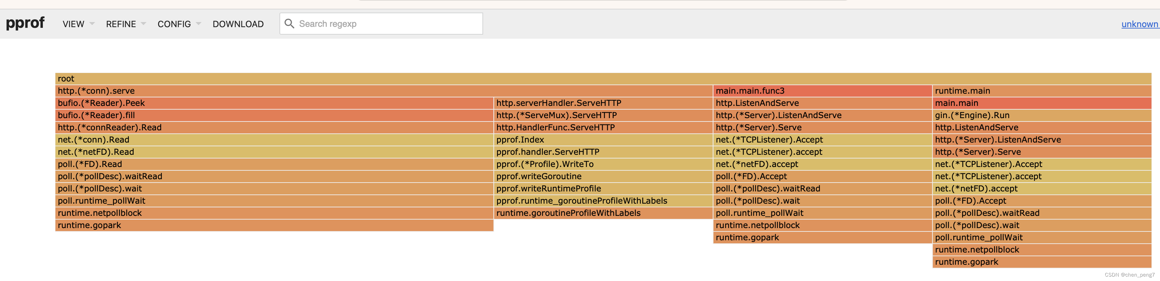Click the DOWNLOAD menu item
The image size is (1160, 281).
[238, 24]
